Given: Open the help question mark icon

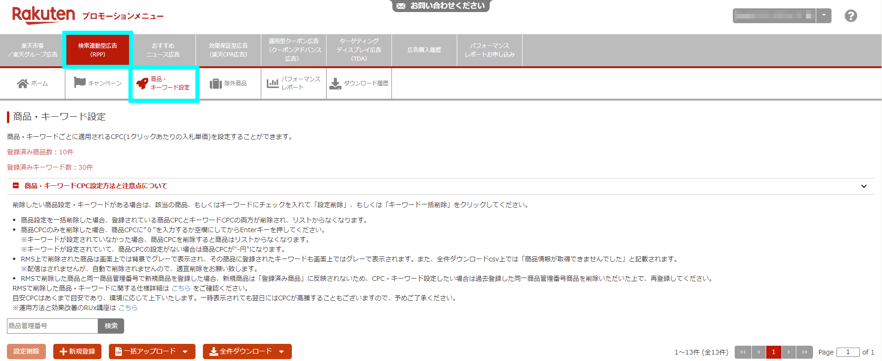Looking at the screenshot, I should pyautogui.click(x=850, y=16).
